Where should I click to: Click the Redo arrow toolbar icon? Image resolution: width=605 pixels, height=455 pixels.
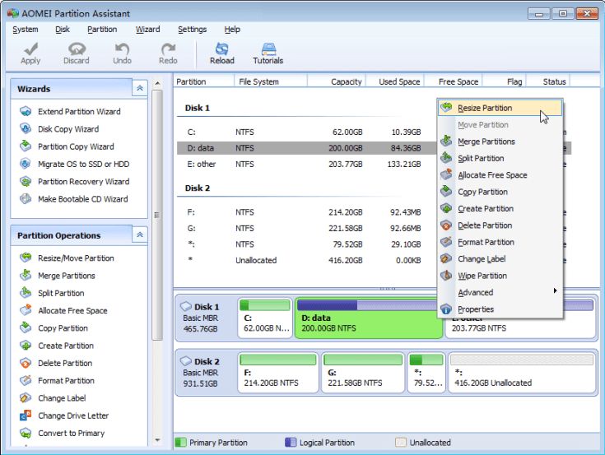pyautogui.click(x=168, y=49)
